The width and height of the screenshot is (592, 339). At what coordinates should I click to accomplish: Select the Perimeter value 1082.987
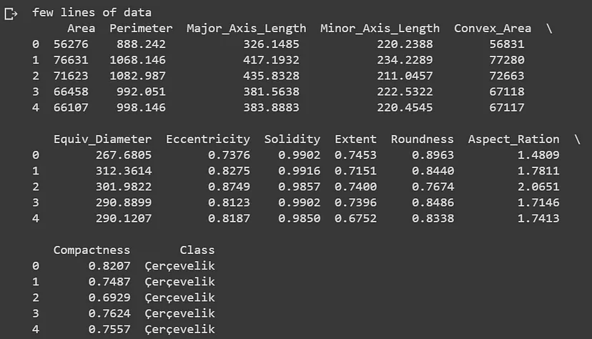tap(137, 76)
